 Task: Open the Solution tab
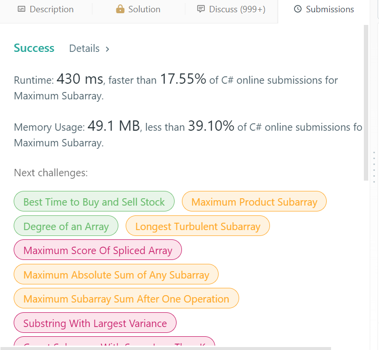[138, 9]
